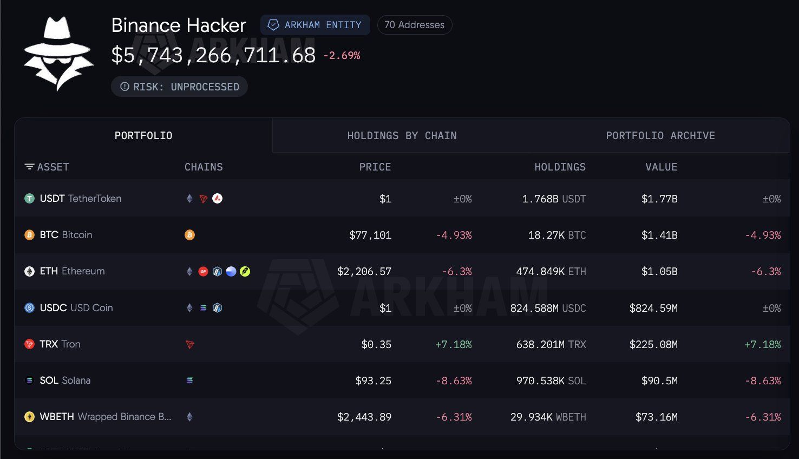Open the WBETH Wrapped Binance asset name
The image size is (799, 459).
(106, 417)
